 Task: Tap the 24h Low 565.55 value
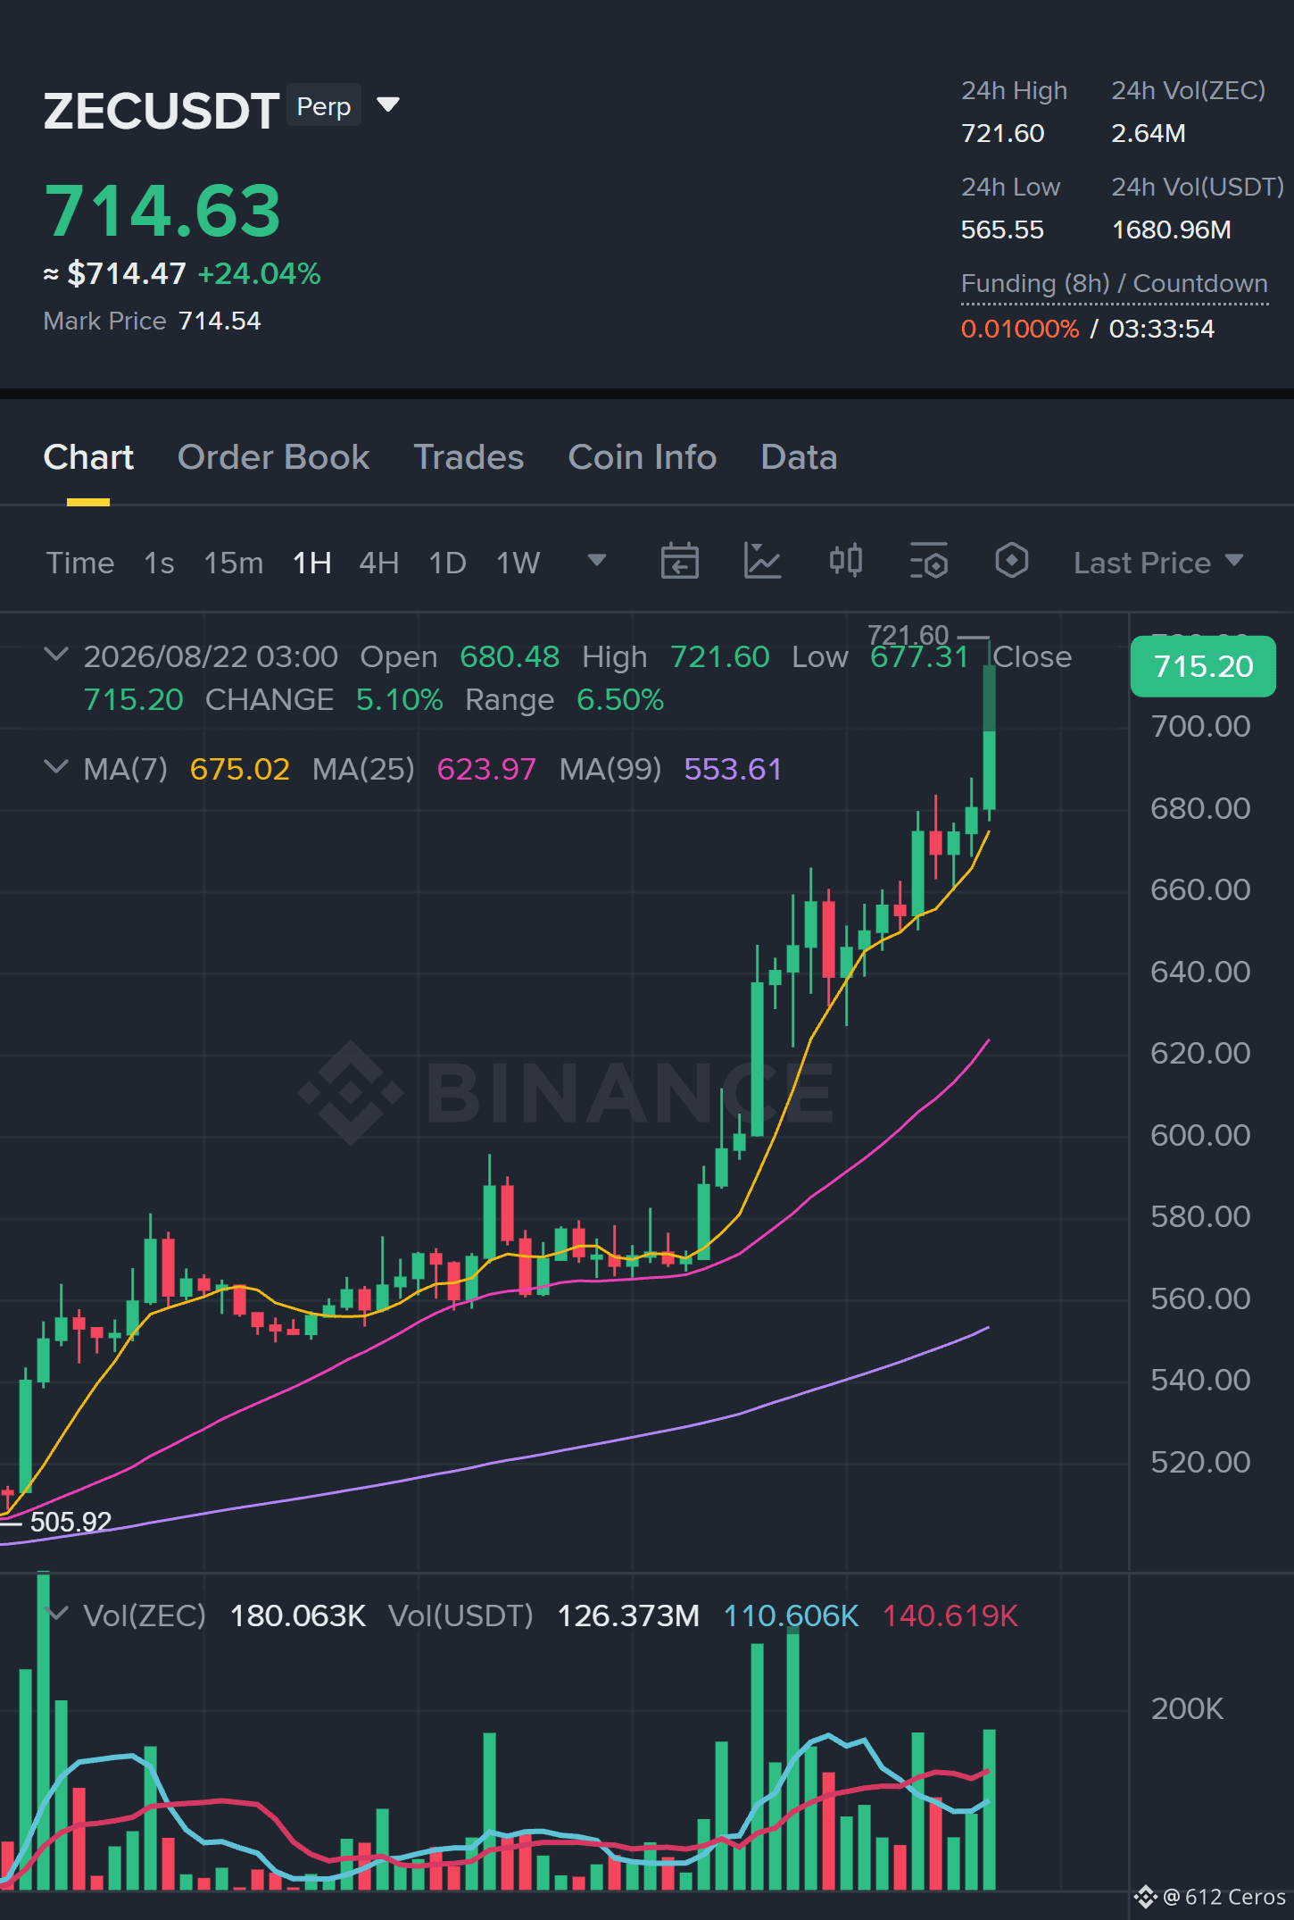pyautogui.click(x=1002, y=230)
